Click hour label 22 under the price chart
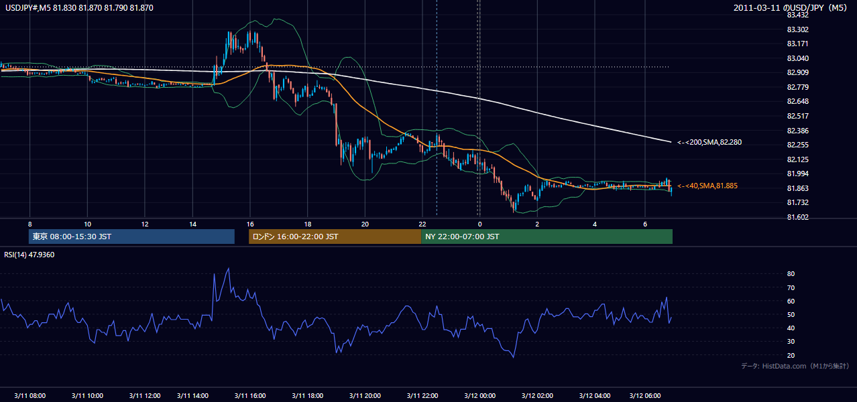 [422, 223]
